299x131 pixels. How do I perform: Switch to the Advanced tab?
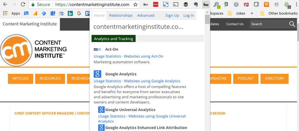(x=145, y=15)
